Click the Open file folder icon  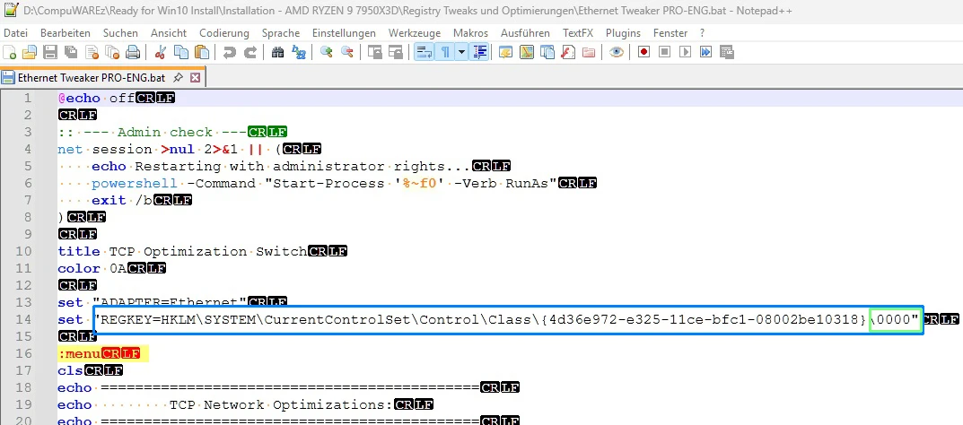(31, 52)
